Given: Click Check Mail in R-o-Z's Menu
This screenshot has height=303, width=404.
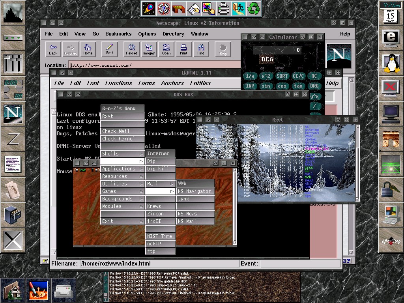Looking at the screenshot, I should pyautogui.click(x=122, y=131).
